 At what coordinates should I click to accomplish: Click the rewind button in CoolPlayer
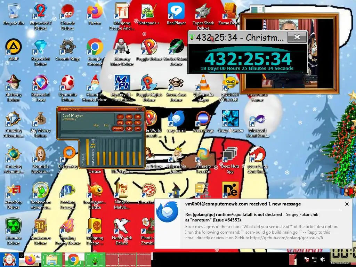click(x=120, y=123)
